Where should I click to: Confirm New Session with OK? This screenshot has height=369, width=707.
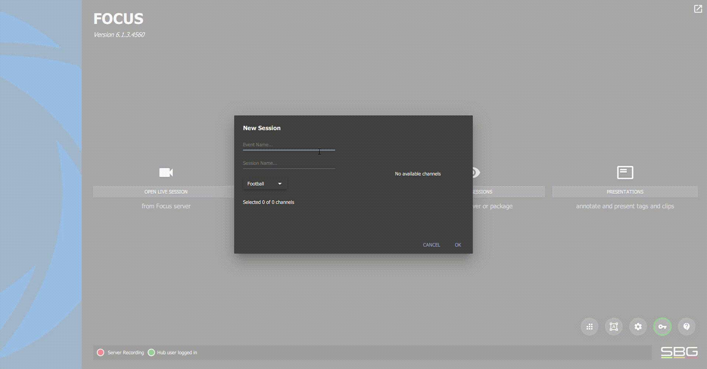[x=458, y=245]
